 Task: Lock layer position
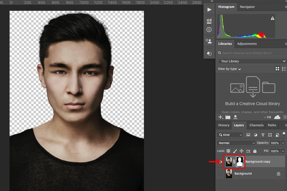point(241,151)
